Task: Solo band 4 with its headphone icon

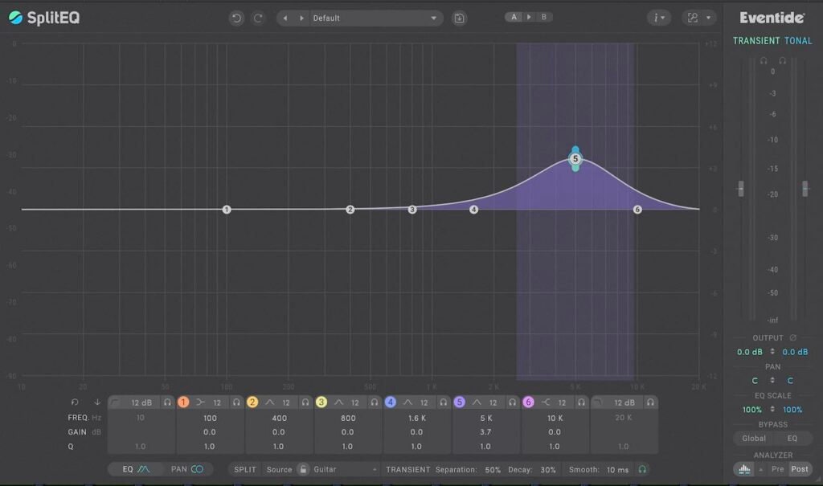Action: [x=443, y=402]
